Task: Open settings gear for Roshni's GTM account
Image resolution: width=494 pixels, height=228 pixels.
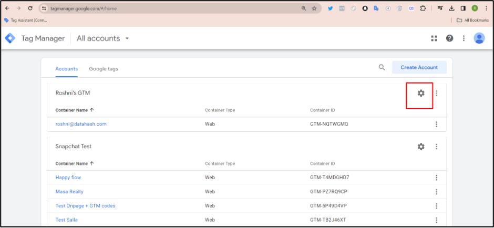Action: (421, 93)
